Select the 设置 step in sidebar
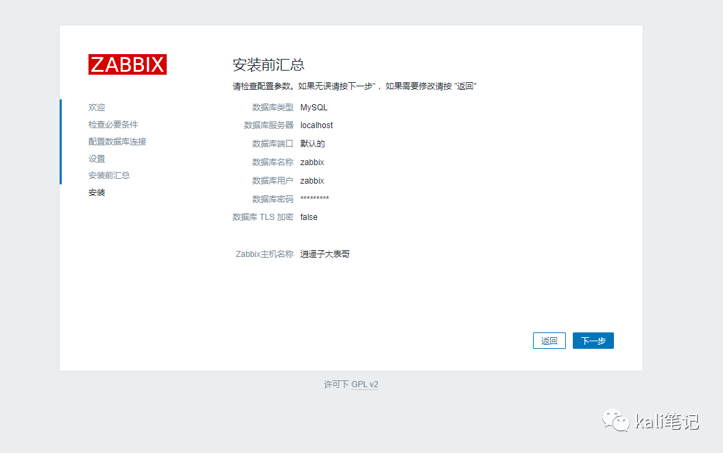 click(x=97, y=158)
